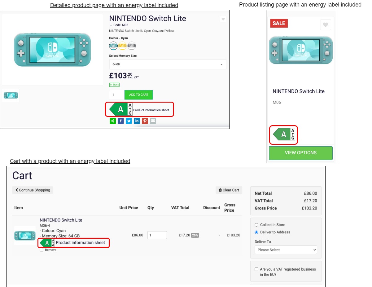The image size is (372, 287).
Task: Choose the Deliver to Address option
Action: (x=256, y=232)
